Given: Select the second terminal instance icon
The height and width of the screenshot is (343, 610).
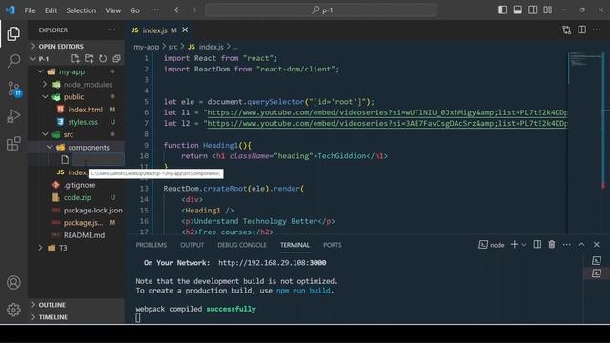Looking at the screenshot, I should 597,273.
